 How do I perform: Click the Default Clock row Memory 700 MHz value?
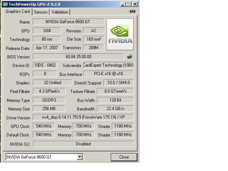84,135
